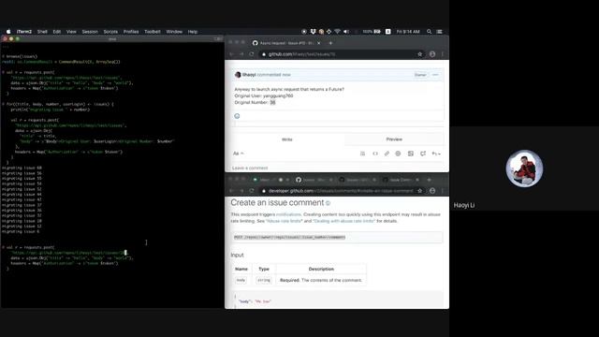Open the notifications link in docs text
599x337 pixels.
click(x=288, y=214)
